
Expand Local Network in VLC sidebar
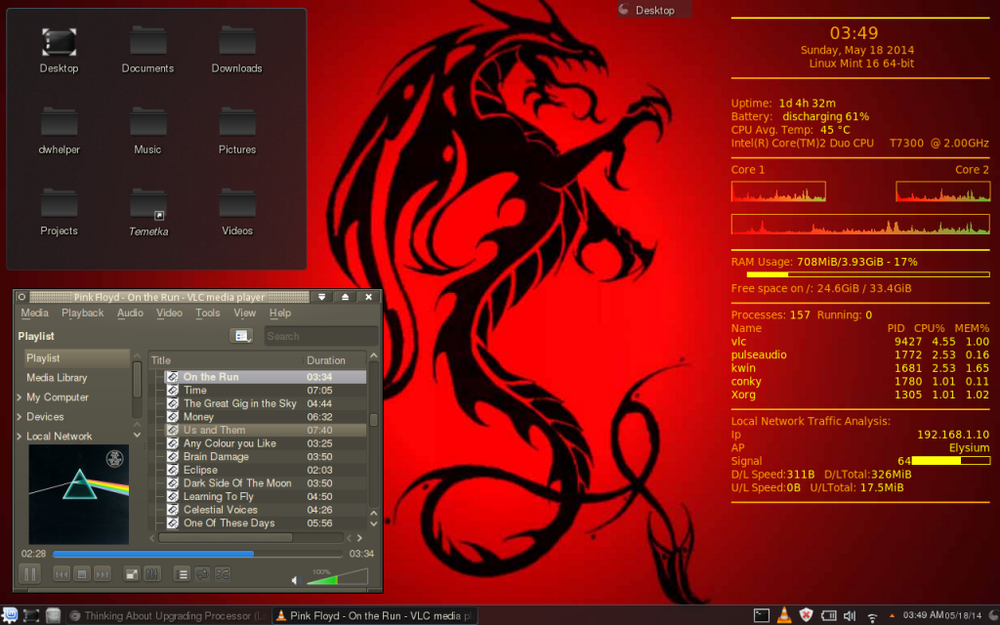[x=20, y=437]
